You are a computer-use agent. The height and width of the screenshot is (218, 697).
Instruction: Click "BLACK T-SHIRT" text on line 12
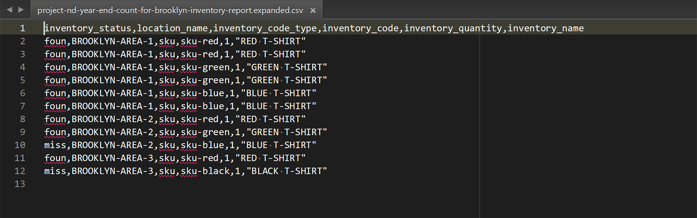point(287,171)
